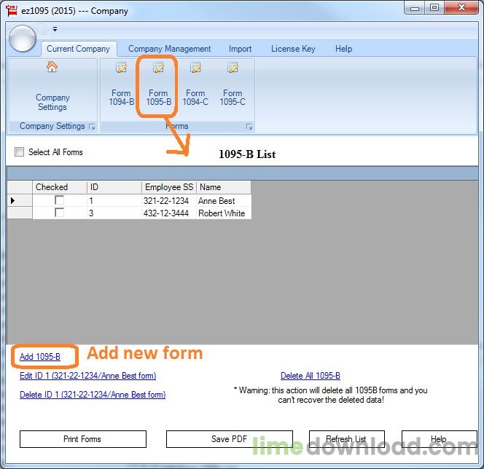The width and height of the screenshot is (484, 469).
Task: Switch to the Company Management tab
Action: 169,49
